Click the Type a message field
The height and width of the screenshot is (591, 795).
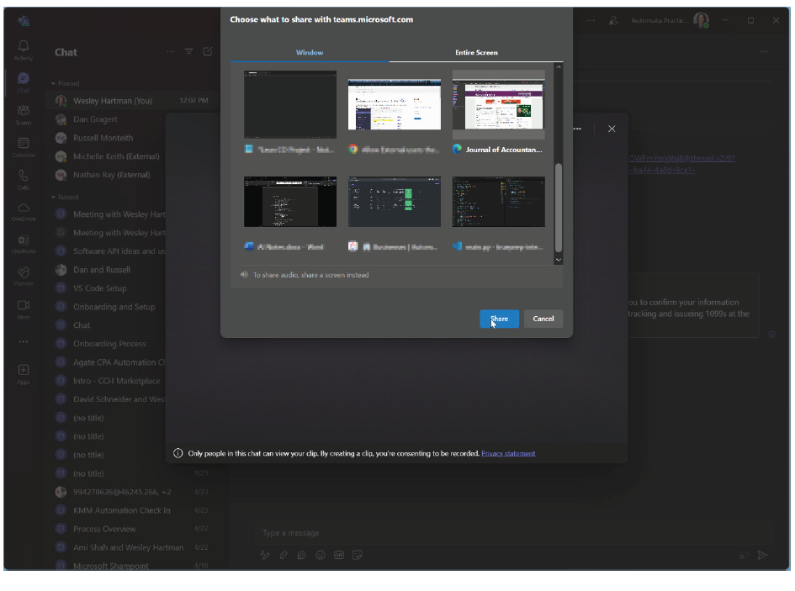pos(505,533)
